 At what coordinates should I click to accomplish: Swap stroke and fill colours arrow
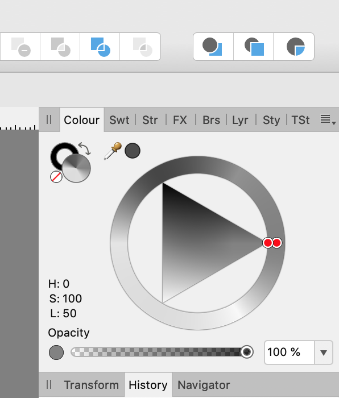pyautogui.click(x=85, y=148)
